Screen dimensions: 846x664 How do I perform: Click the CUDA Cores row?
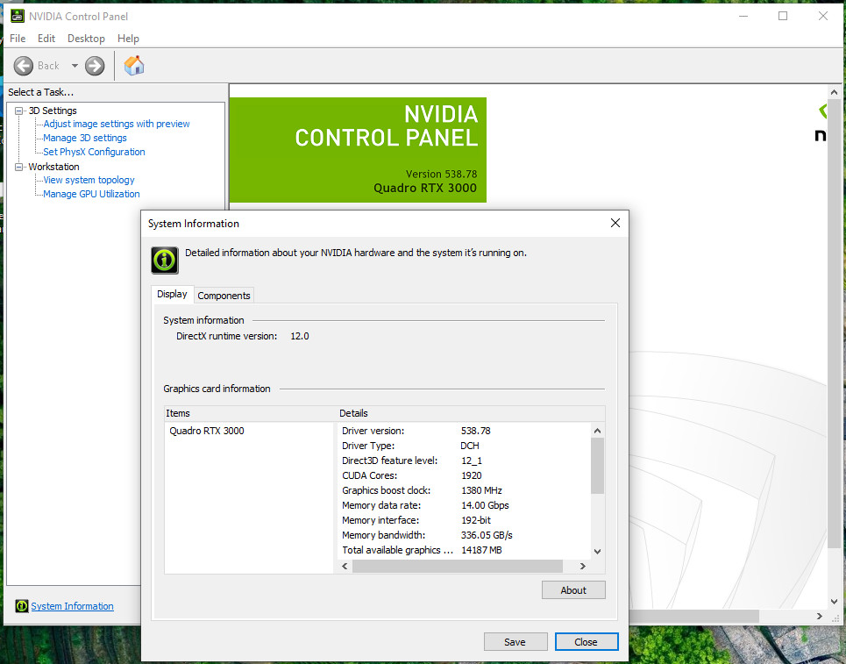(464, 475)
